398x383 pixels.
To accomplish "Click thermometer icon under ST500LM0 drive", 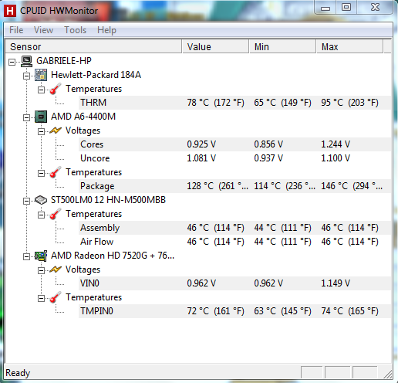I will click(56, 214).
